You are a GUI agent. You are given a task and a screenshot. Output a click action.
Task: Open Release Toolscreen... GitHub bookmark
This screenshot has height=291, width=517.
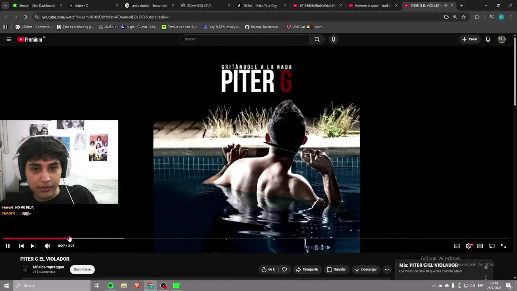click(263, 27)
